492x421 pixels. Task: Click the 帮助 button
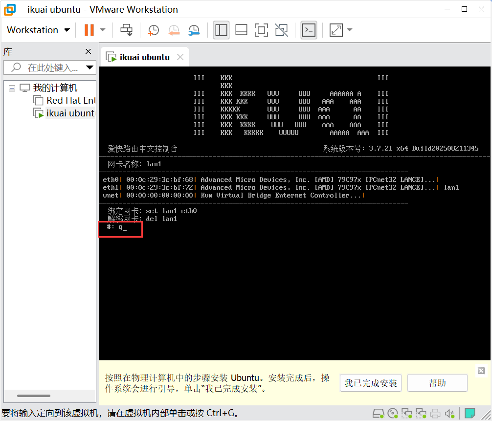click(x=437, y=383)
